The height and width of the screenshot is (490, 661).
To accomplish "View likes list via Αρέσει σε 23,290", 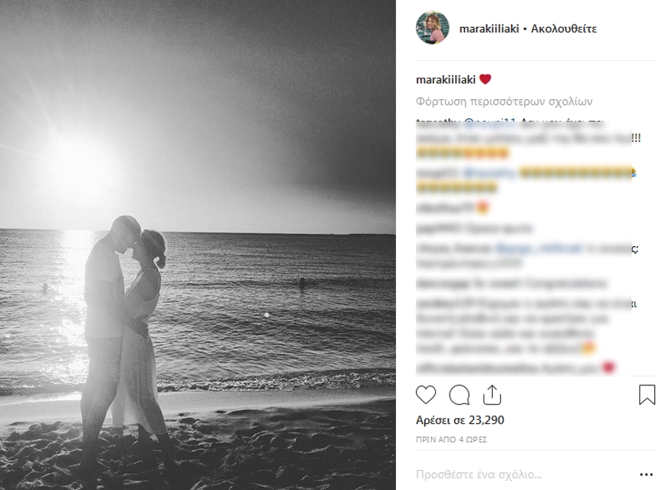I will (x=460, y=420).
